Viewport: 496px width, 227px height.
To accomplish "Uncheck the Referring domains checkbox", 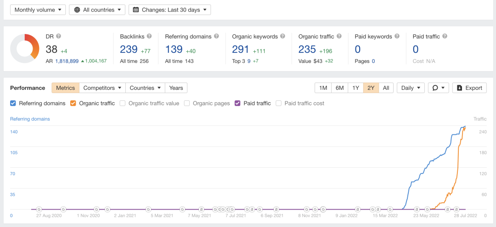I will click(x=13, y=103).
